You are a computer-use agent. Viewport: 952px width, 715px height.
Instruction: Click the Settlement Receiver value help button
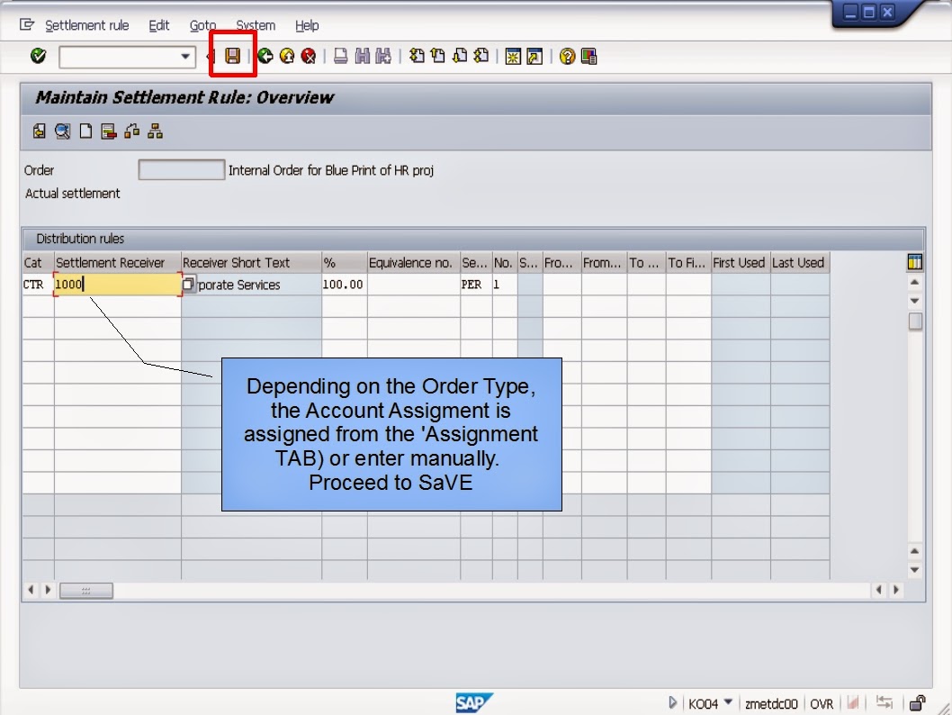click(189, 284)
